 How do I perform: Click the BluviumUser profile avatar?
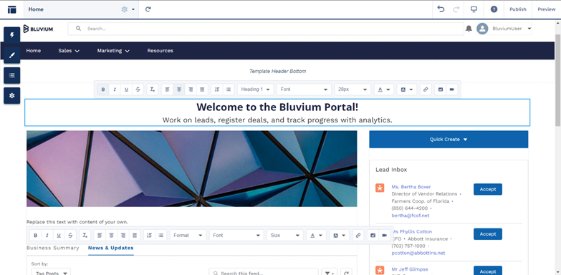(x=482, y=29)
